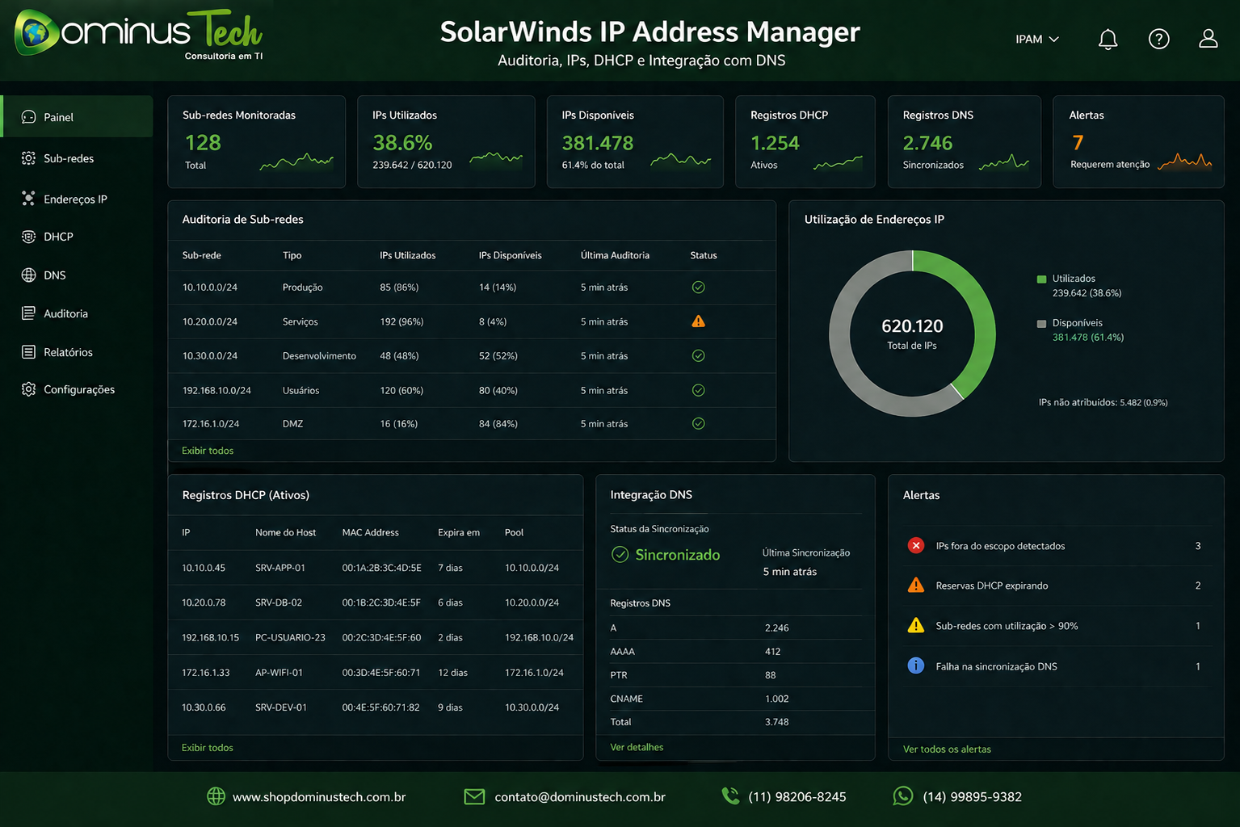Viewport: 1240px width, 827px height.
Task: Click the OK status icon for 172.16.1.0/24
Action: (699, 424)
